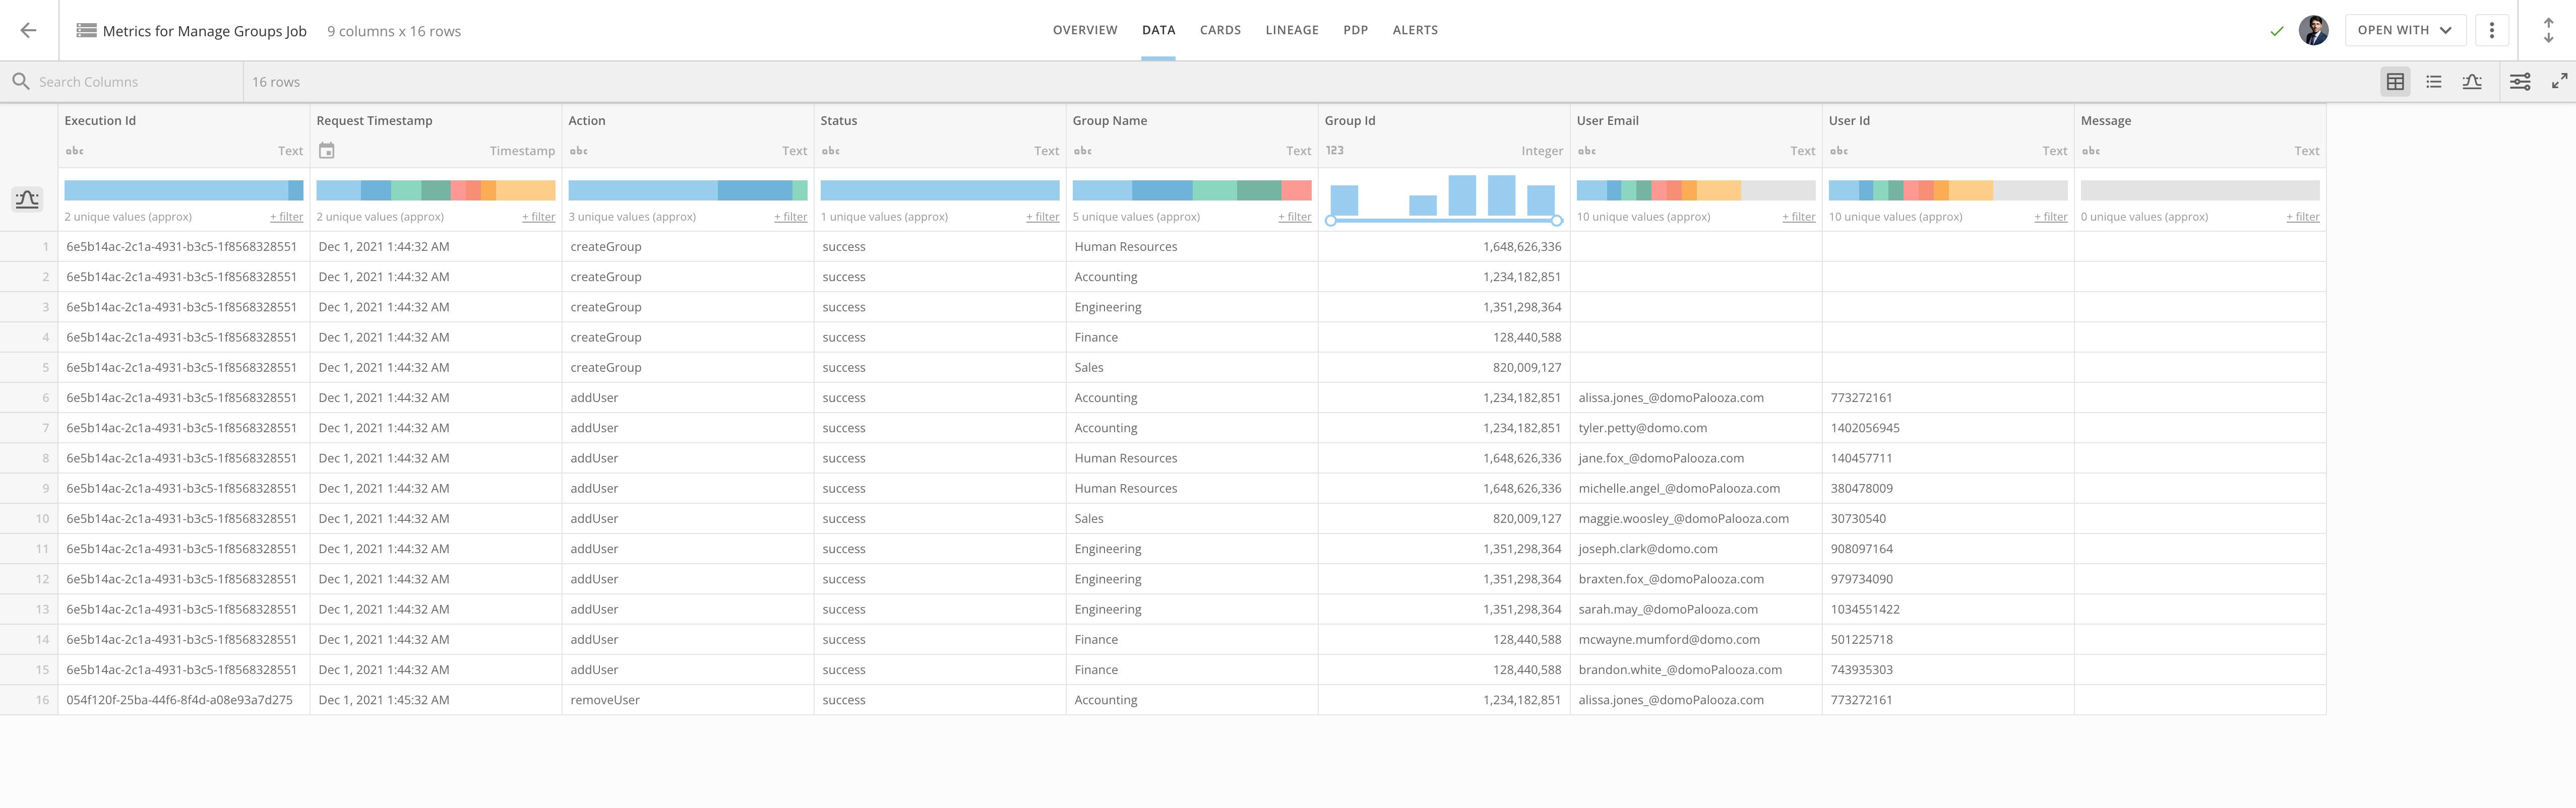Open the kebab menu next to Open With

pyautogui.click(x=2492, y=30)
